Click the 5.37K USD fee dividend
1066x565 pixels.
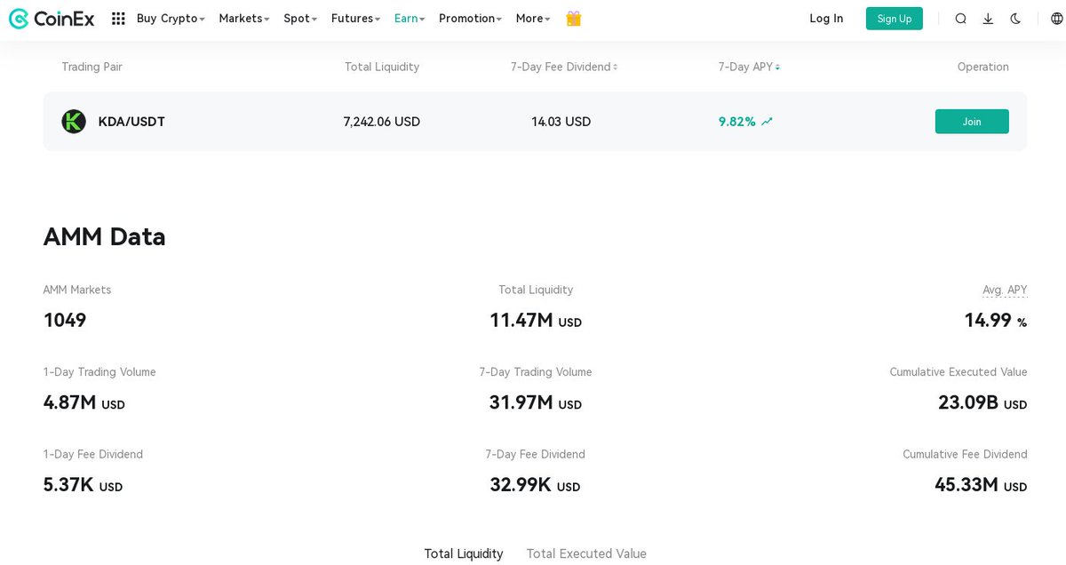coord(83,485)
